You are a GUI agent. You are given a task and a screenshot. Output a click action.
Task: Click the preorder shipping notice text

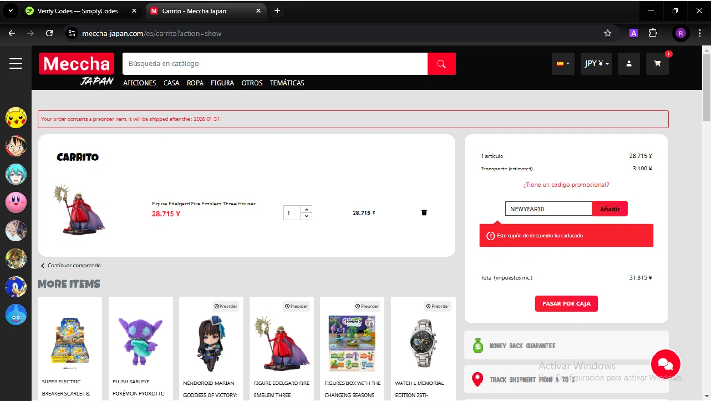[x=130, y=119]
